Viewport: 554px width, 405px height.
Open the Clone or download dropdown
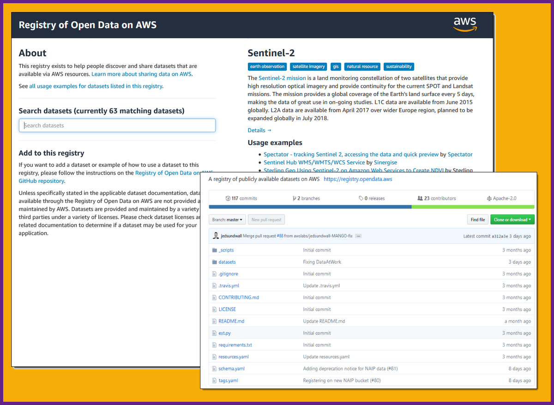coord(512,220)
